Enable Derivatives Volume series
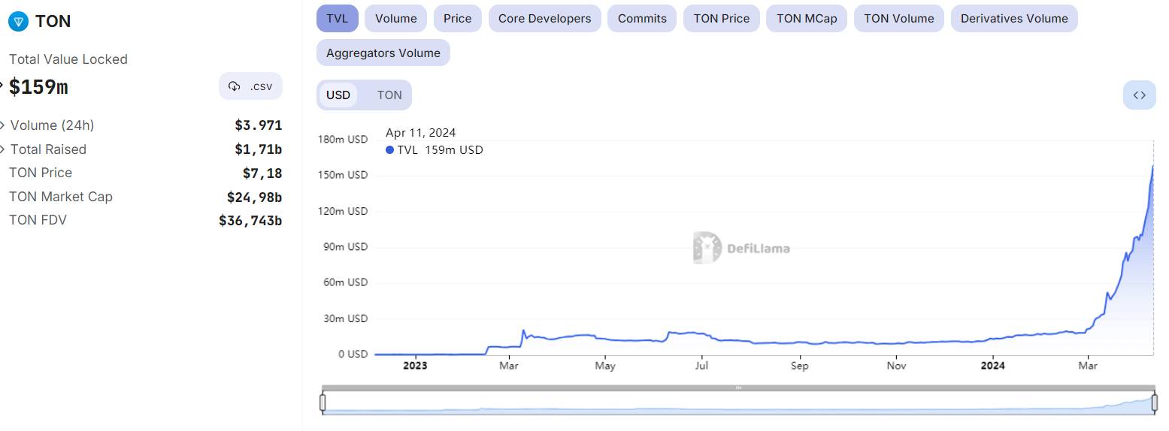Viewport: 1169px width, 431px height. [x=1014, y=18]
